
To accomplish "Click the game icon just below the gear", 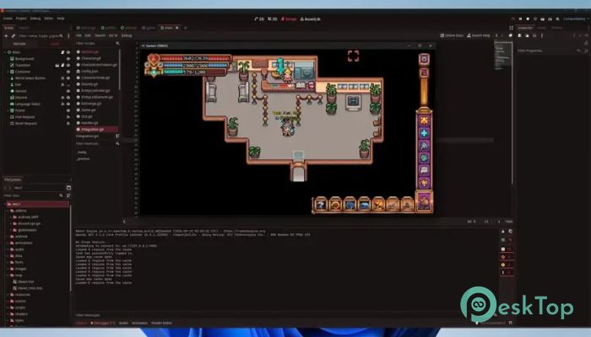I will (424, 72).
